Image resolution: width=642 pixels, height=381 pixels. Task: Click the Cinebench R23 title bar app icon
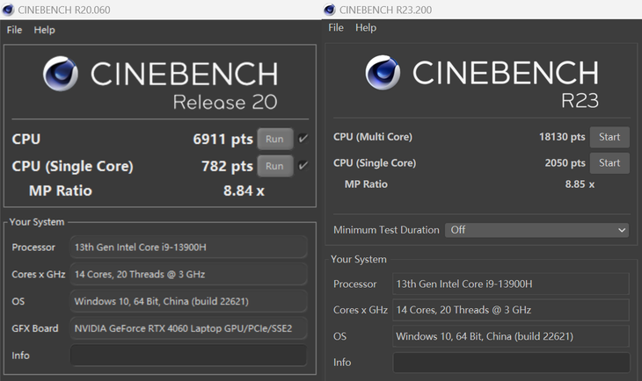[330, 10]
